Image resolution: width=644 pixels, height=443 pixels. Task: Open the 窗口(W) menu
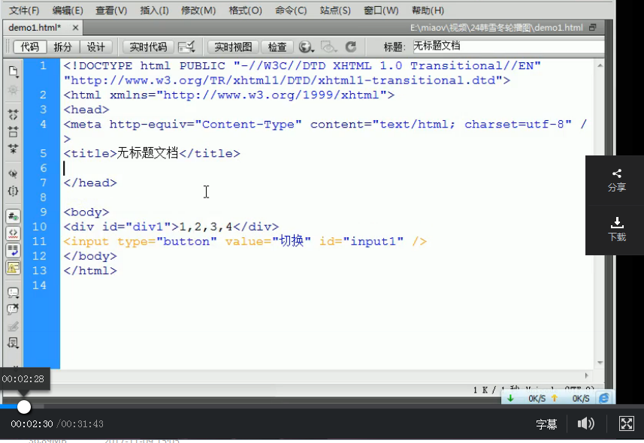(381, 11)
